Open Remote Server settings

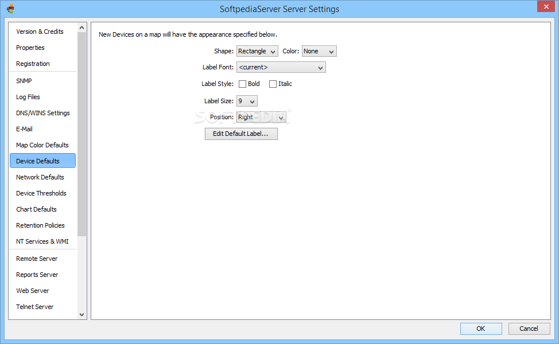[43, 259]
